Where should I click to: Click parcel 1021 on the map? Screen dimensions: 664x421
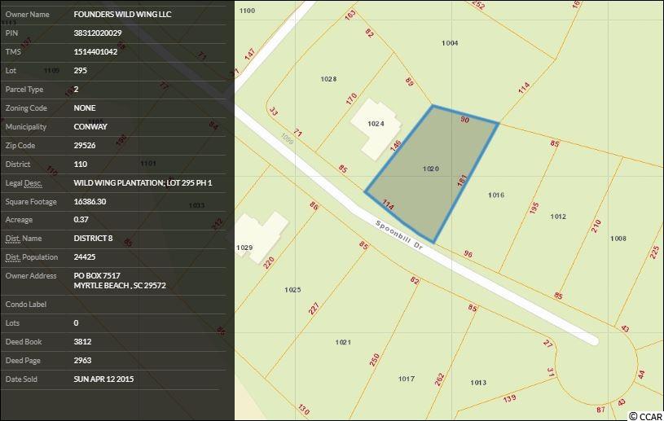coord(343,342)
